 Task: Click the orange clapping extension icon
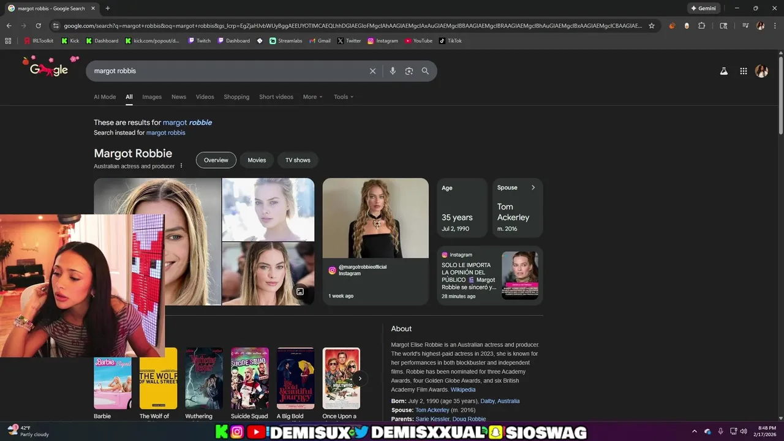coord(673,26)
